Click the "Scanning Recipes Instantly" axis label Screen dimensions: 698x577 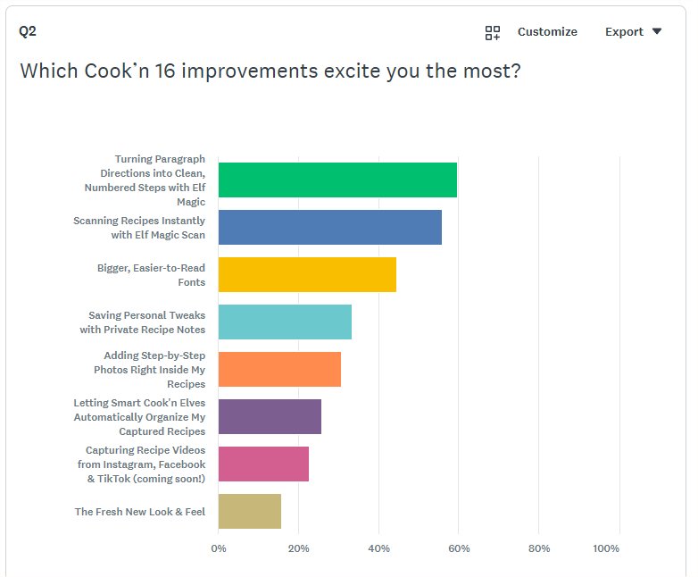(139, 228)
